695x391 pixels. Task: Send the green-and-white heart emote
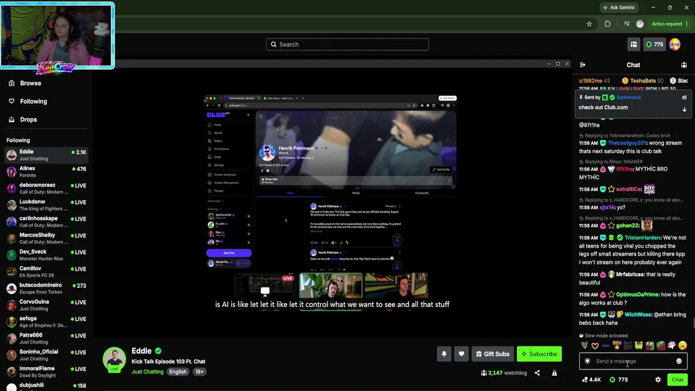click(584, 345)
